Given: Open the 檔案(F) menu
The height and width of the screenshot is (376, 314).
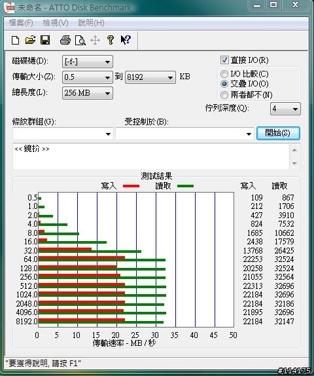Looking at the screenshot, I should coord(21,23).
